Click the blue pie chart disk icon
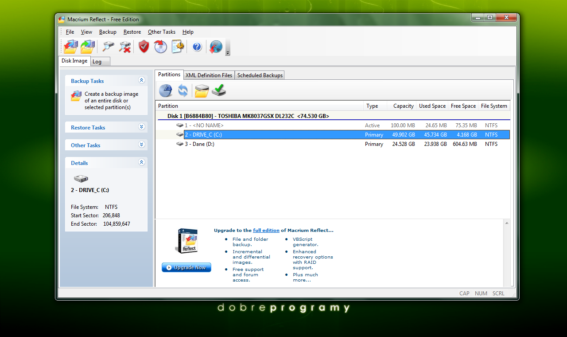Image resolution: width=567 pixels, height=337 pixels. tap(166, 90)
